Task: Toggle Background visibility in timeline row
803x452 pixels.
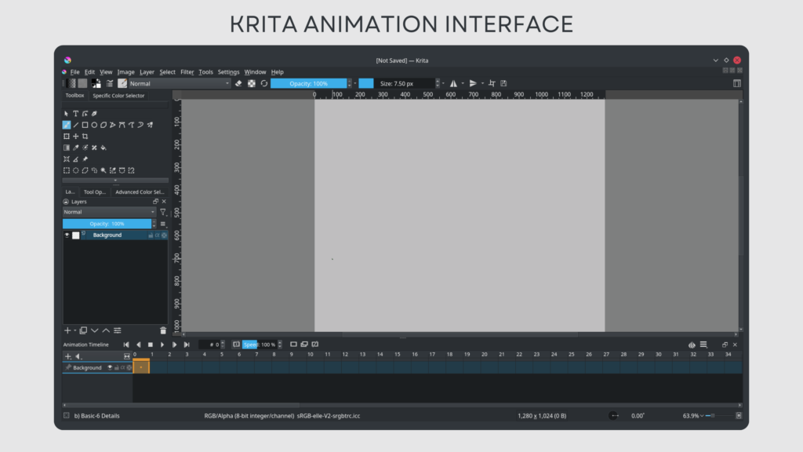Action: point(110,367)
